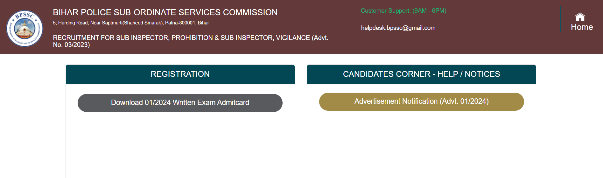
Task: Click the "Patna-800001, Bihar" part of the address
Action: click(187, 23)
